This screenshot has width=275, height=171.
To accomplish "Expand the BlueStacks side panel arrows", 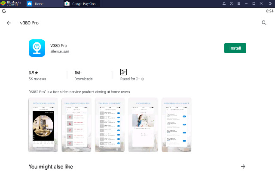I will [x=270, y=3].
